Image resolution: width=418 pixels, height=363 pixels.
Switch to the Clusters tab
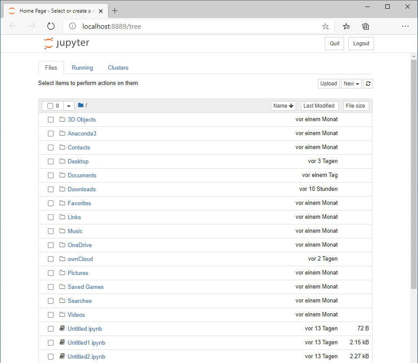tap(118, 68)
